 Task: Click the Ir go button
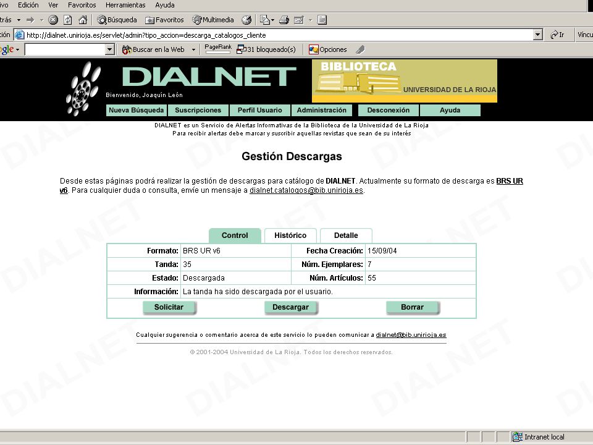tap(557, 35)
